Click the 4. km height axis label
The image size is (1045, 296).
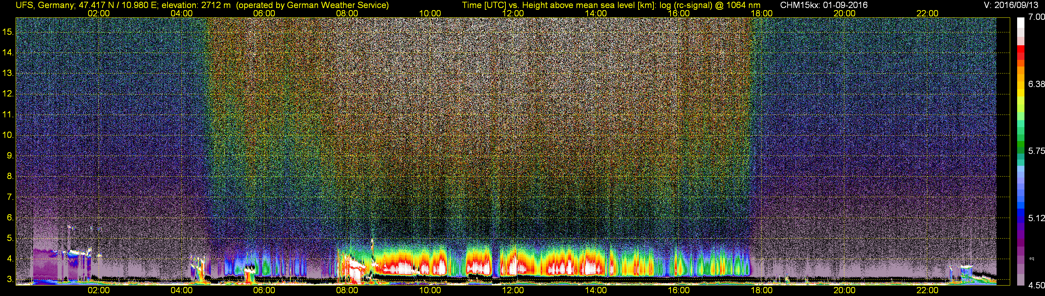pos(10,259)
